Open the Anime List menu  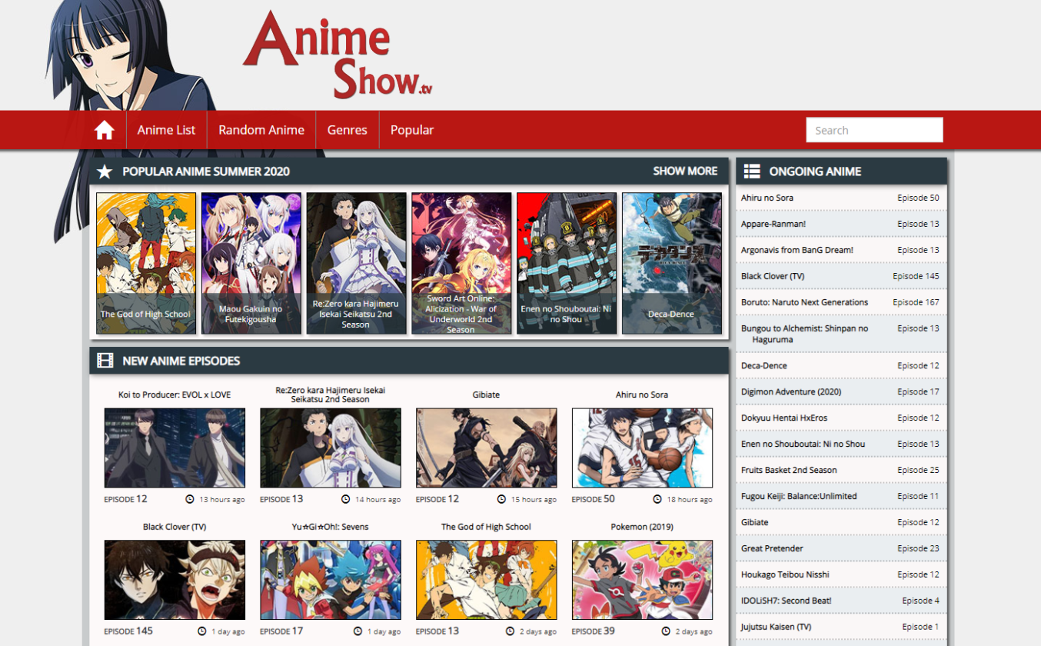click(166, 130)
